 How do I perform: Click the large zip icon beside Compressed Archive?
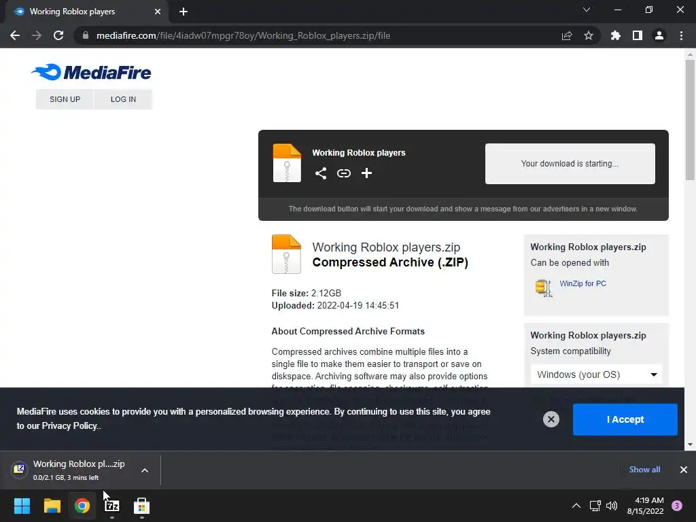coord(286,254)
